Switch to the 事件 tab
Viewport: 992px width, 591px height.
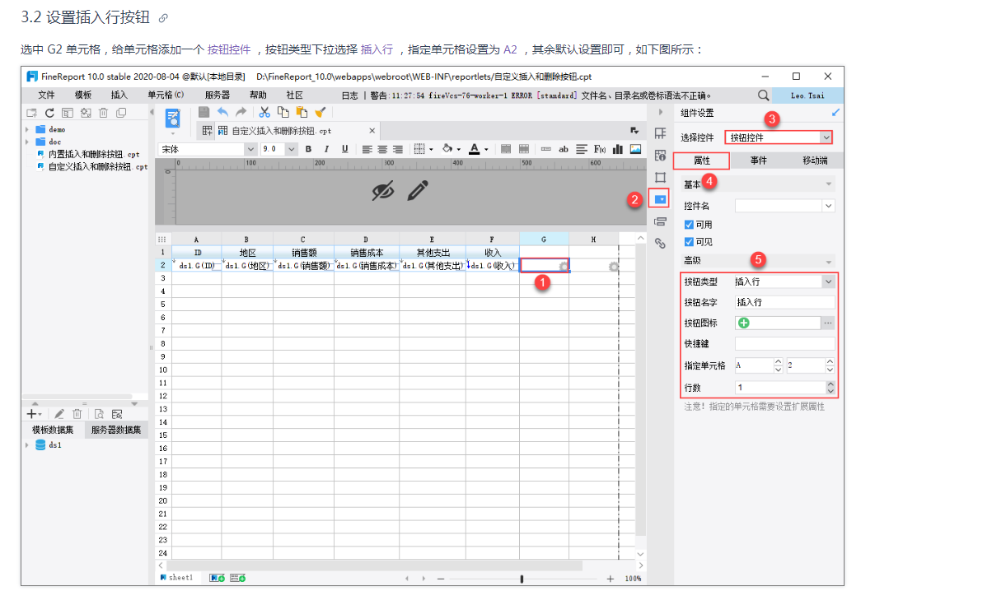(757, 161)
